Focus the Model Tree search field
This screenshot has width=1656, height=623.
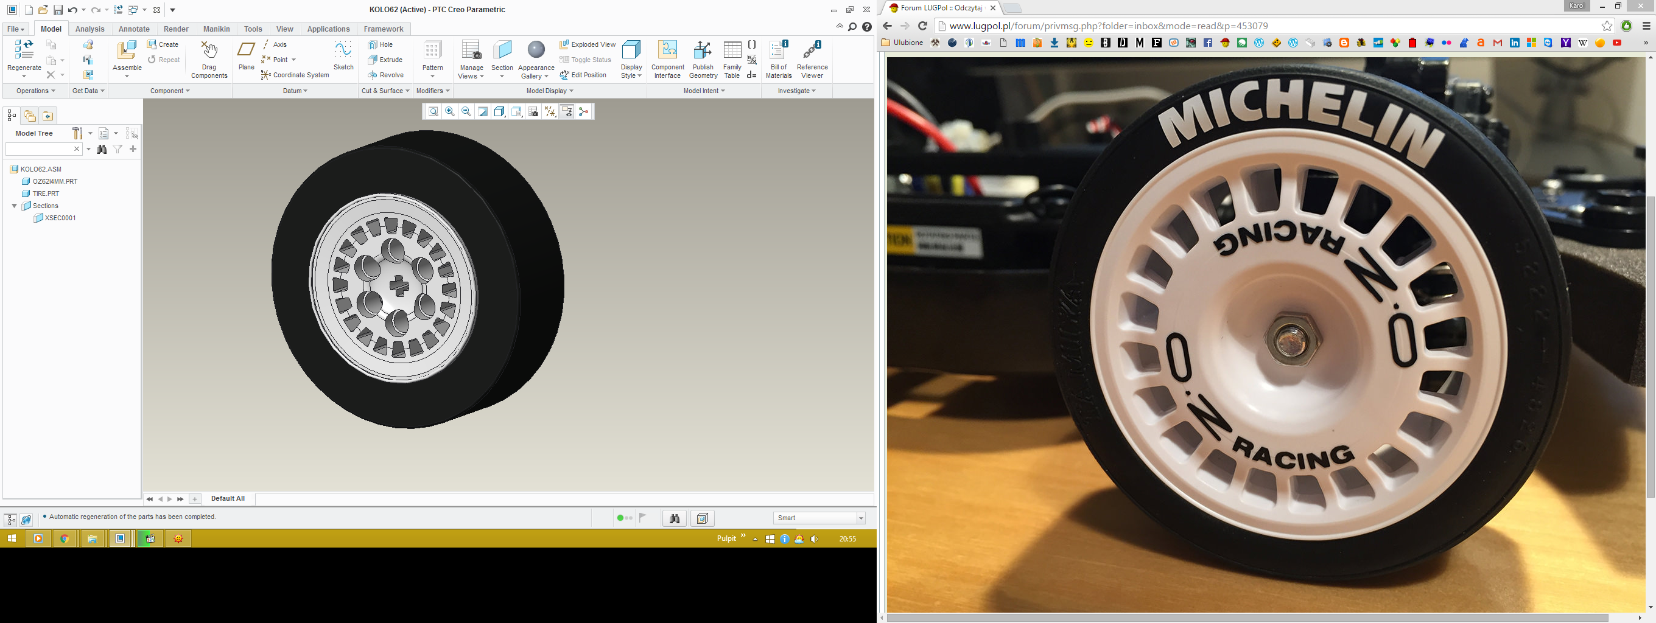(44, 149)
